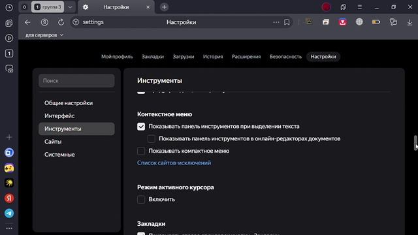Click the tab group counter showing 0
The height and width of the screenshot is (235, 418).
coord(25,7)
